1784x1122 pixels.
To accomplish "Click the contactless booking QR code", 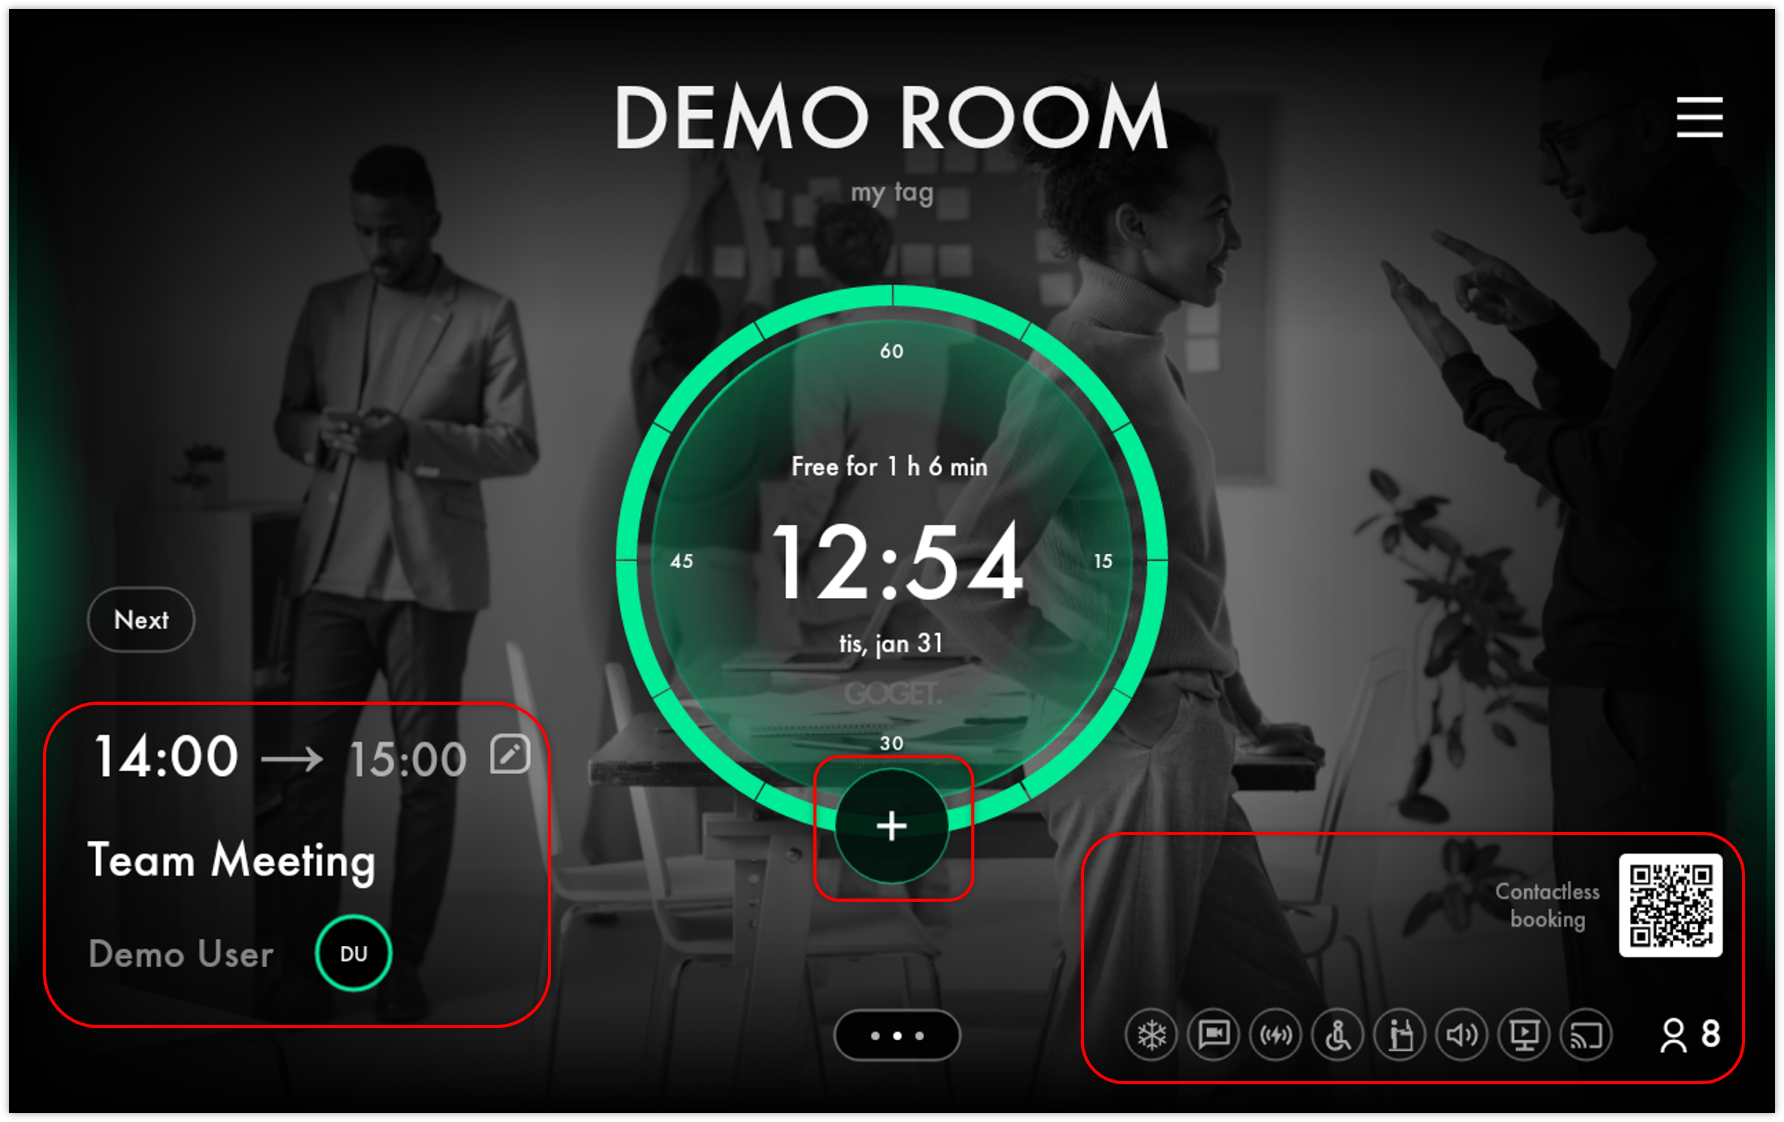I will [x=1670, y=905].
